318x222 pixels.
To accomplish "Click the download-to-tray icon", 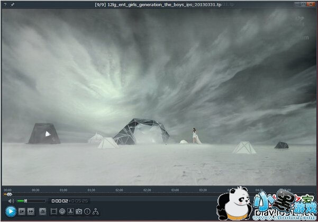I will pyautogui.click(x=70, y=211).
